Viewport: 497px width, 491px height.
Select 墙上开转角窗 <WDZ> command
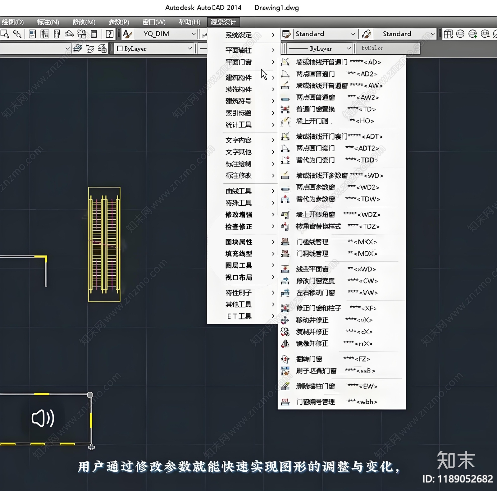[342, 214]
